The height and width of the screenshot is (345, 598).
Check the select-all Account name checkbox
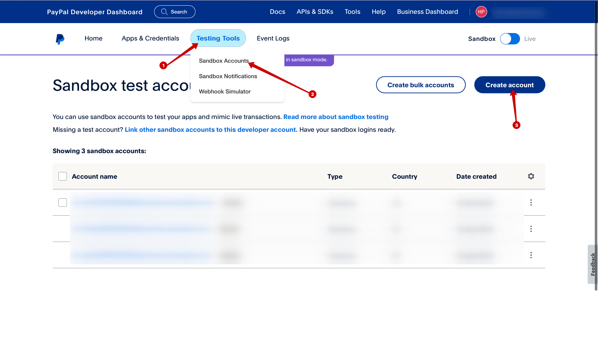click(x=63, y=176)
